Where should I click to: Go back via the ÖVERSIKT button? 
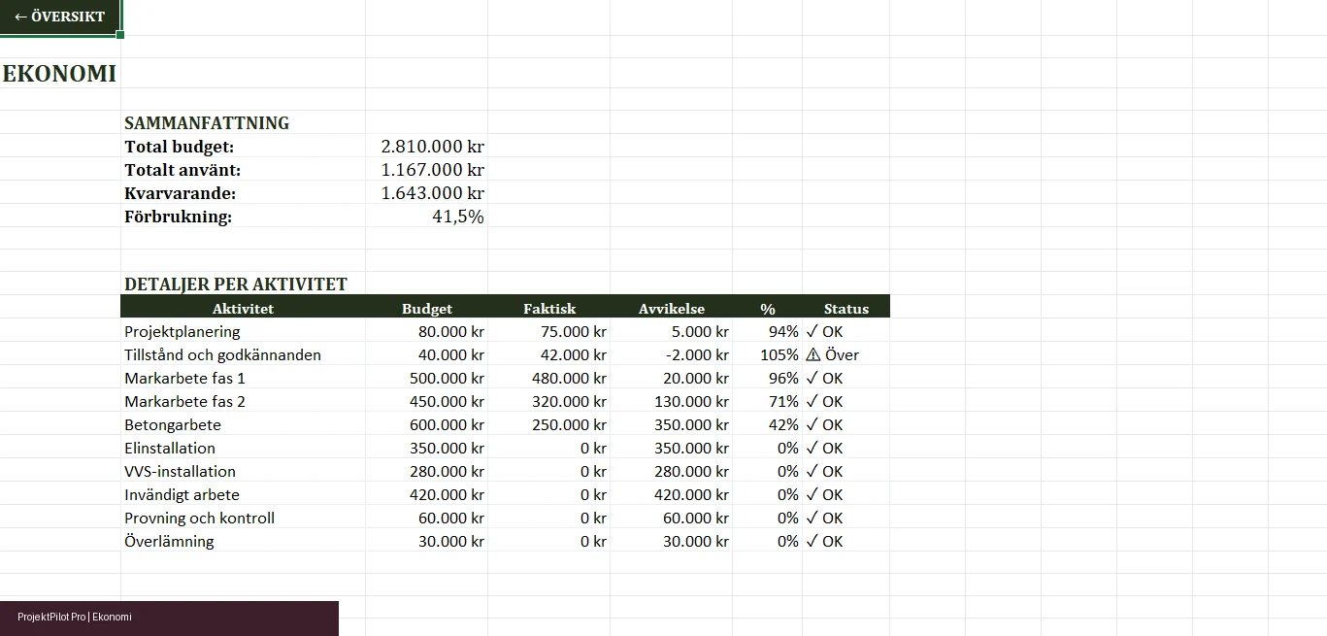(x=60, y=17)
